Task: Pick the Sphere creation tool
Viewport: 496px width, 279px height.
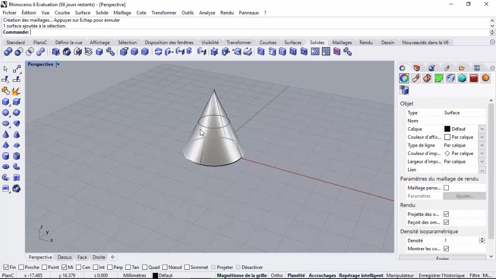Action: tap(6, 113)
